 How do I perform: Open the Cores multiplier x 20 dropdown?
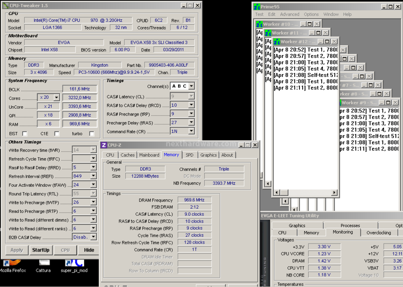56,97
